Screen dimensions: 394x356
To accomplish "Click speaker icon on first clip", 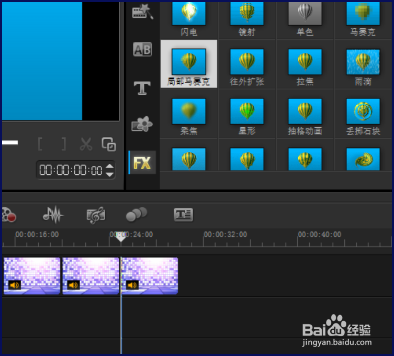I will [x=15, y=285].
